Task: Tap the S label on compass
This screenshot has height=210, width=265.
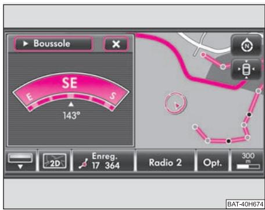Action: pos(113,96)
